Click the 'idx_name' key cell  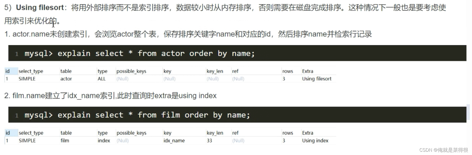click(x=174, y=141)
